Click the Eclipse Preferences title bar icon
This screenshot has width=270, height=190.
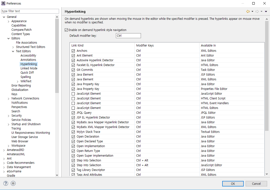tap(3, 3)
